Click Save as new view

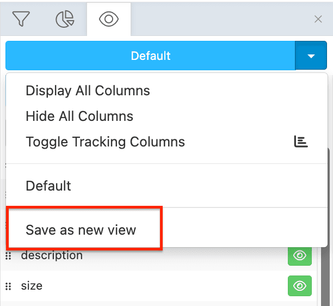81,230
